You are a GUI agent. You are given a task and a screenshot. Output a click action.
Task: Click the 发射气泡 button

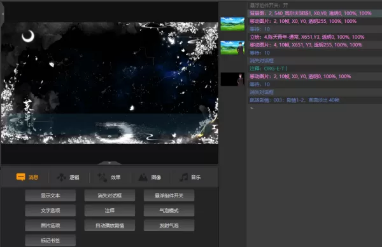pyautogui.click(x=169, y=225)
